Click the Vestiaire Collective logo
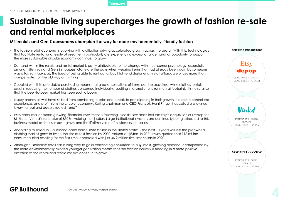The image size is (285, 197). coord(247,152)
